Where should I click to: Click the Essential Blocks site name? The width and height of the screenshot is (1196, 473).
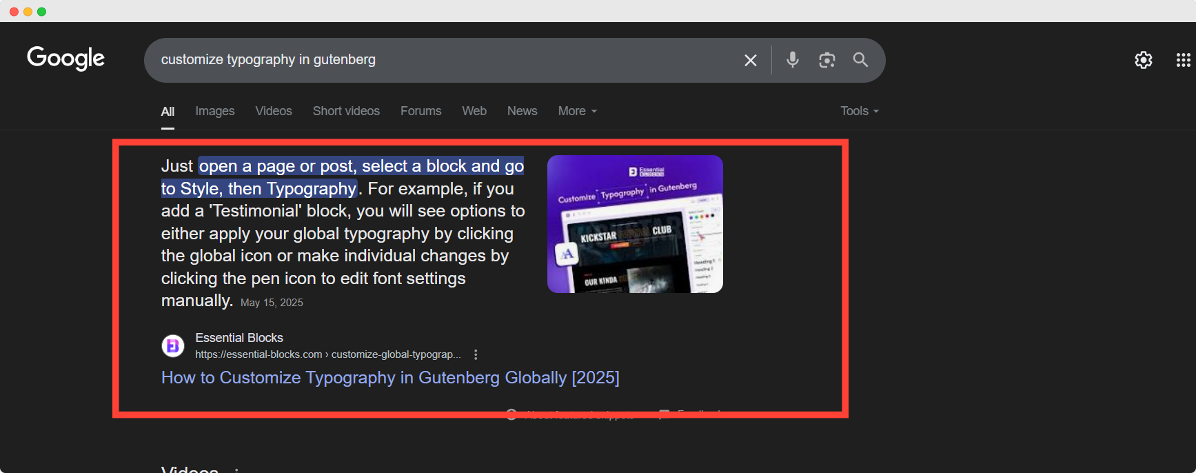[239, 338]
